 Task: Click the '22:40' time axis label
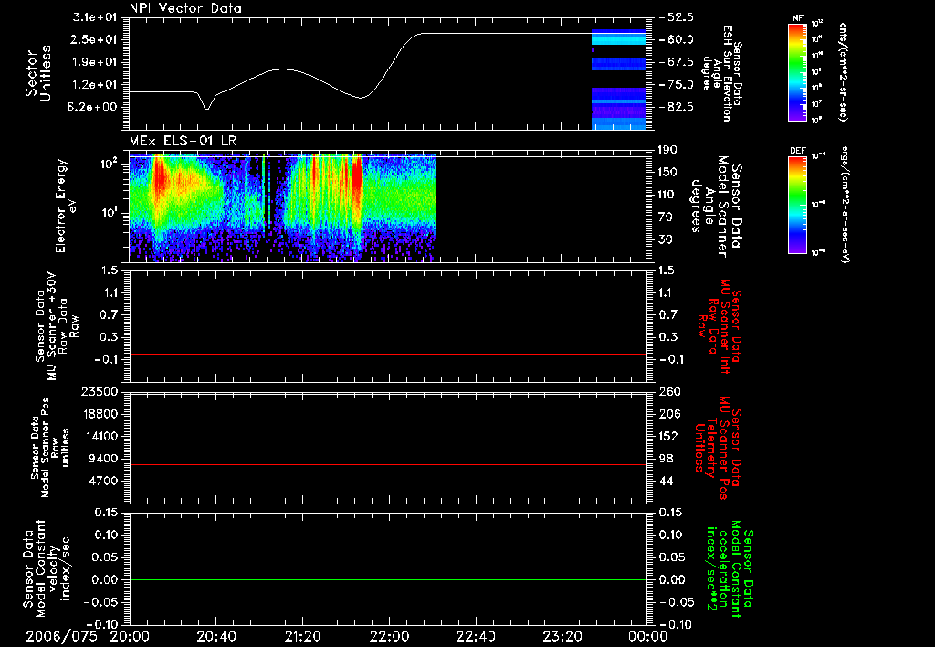(475, 636)
